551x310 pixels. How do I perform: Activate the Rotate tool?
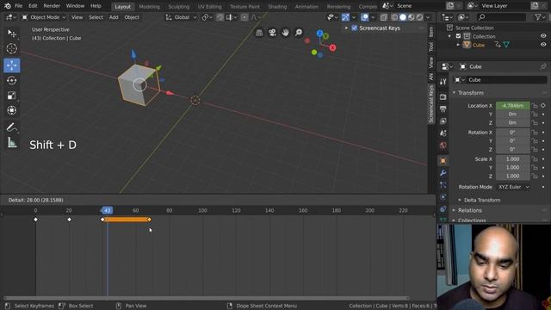click(x=11, y=80)
